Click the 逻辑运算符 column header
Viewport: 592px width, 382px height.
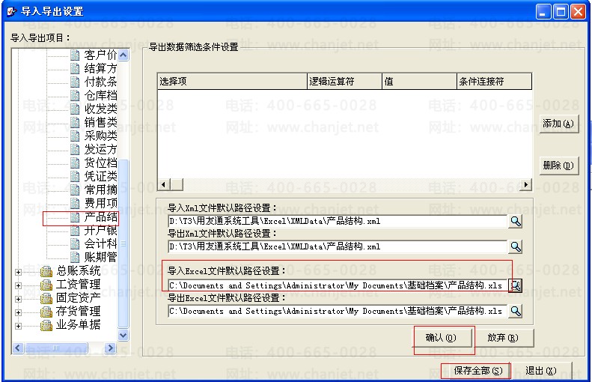(345, 81)
